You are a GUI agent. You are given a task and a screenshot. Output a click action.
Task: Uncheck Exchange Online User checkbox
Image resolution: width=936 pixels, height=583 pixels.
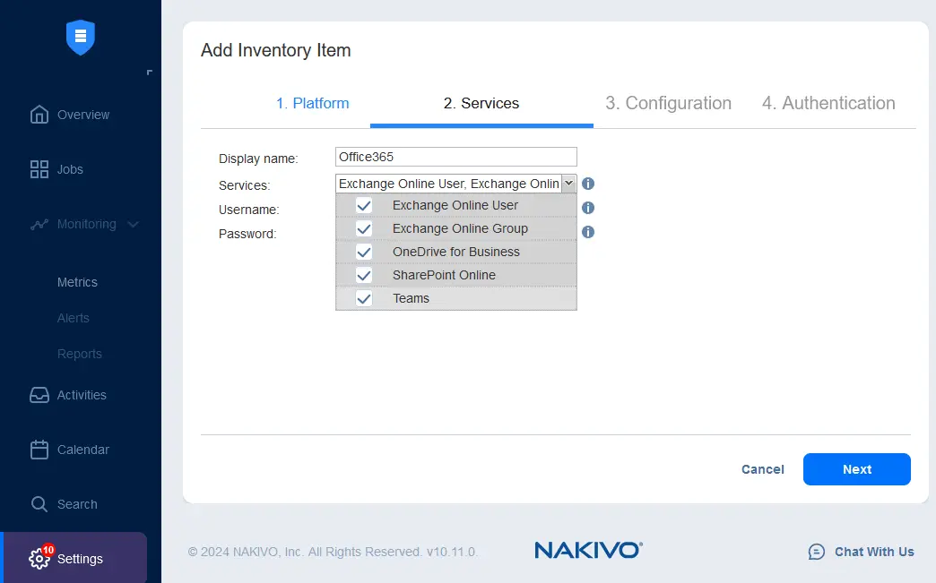(x=363, y=205)
